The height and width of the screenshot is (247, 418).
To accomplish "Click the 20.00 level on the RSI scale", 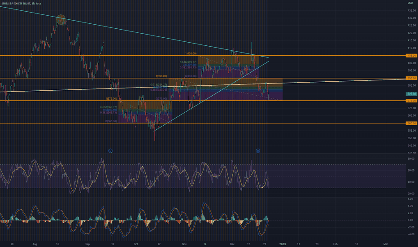I will [x=411, y=194].
